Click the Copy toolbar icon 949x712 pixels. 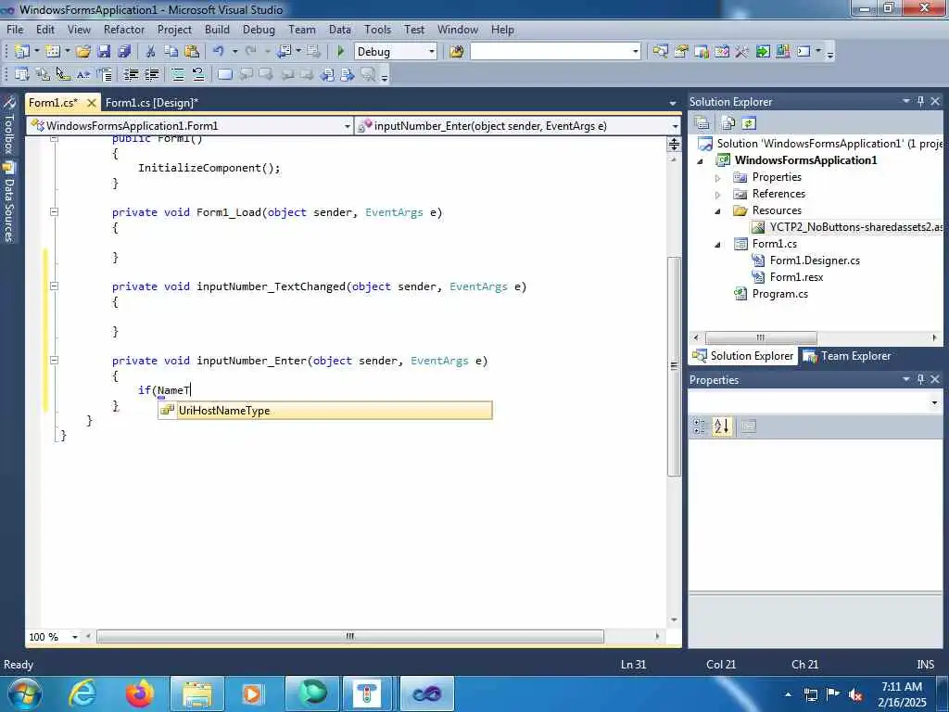coord(171,52)
